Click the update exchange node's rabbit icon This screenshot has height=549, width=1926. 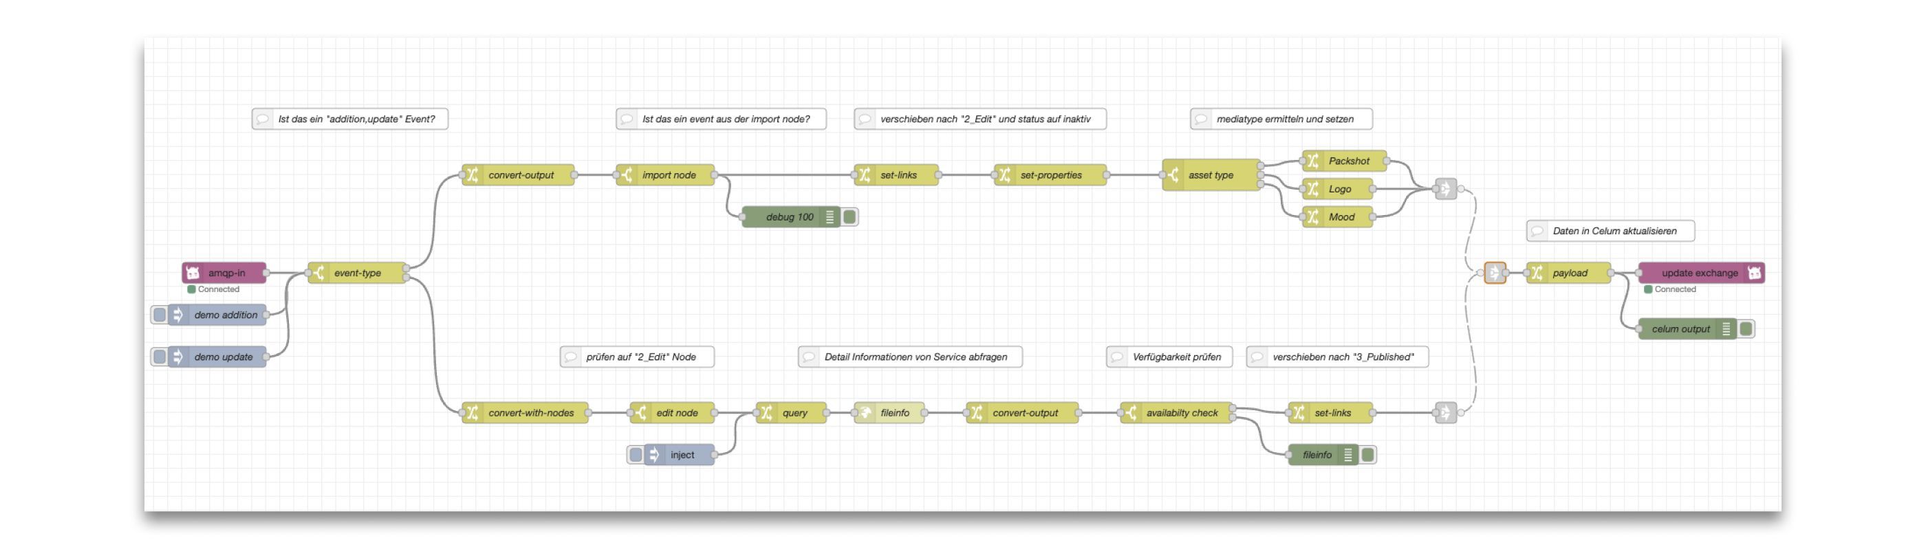[x=1754, y=273]
